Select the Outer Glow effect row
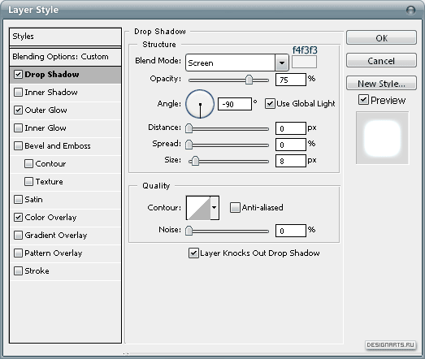 click(65, 110)
